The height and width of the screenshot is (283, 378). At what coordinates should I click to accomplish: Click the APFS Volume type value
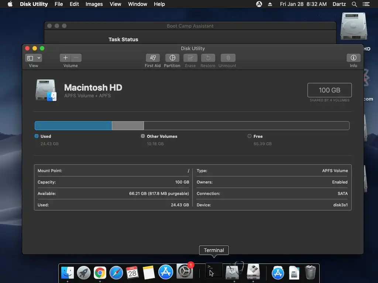335,171
